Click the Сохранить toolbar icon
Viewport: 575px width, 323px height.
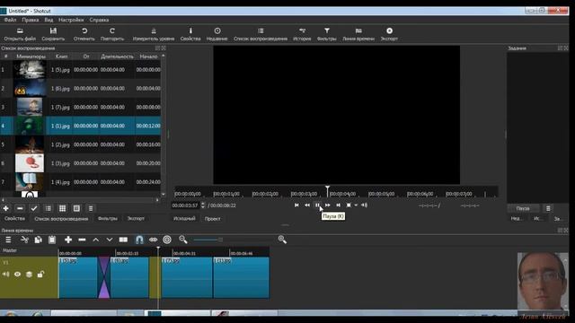(x=53, y=34)
